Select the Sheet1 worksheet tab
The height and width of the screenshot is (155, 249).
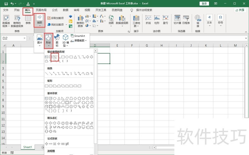point(27,147)
